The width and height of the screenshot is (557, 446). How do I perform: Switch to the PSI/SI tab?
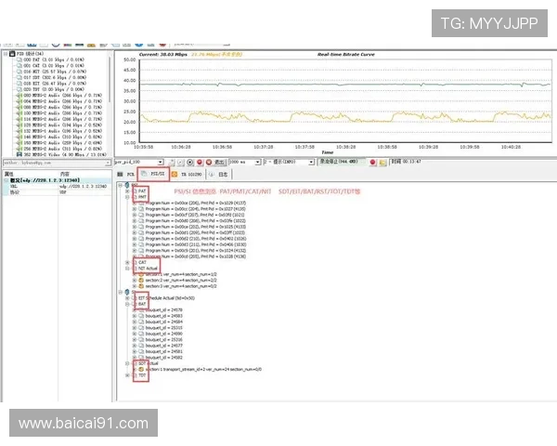155,173
